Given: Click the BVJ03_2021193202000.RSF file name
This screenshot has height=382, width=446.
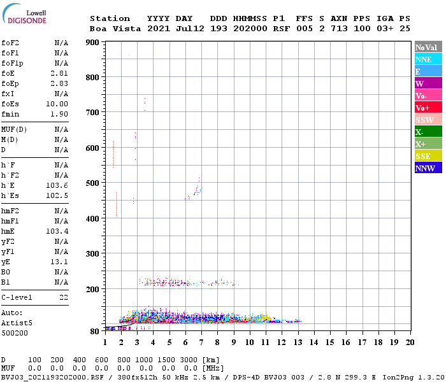Looking at the screenshot, I should pyautogui.click(x=52, y=378).
